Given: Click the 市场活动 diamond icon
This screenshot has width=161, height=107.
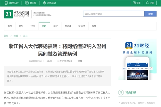Looking at the screenshot, I should coord(44,3).
